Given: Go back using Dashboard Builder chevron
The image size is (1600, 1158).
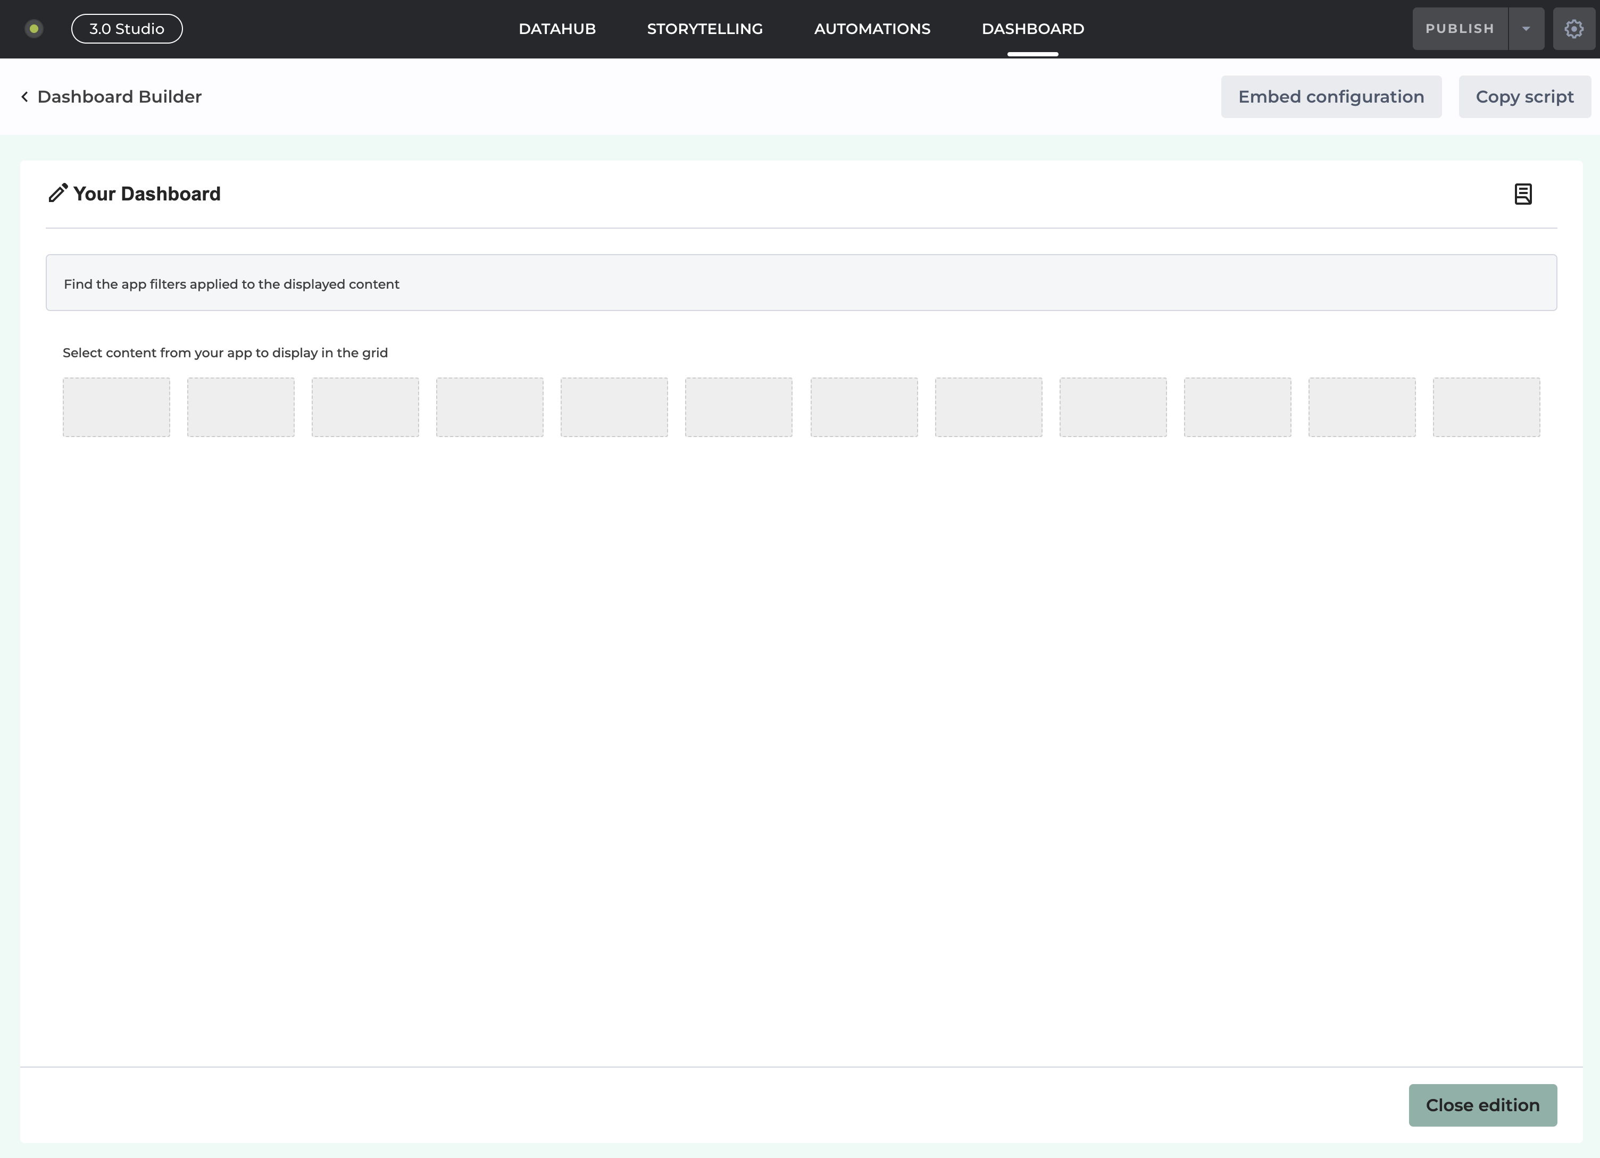Looking at the screenshot, I should coord(24,97).
